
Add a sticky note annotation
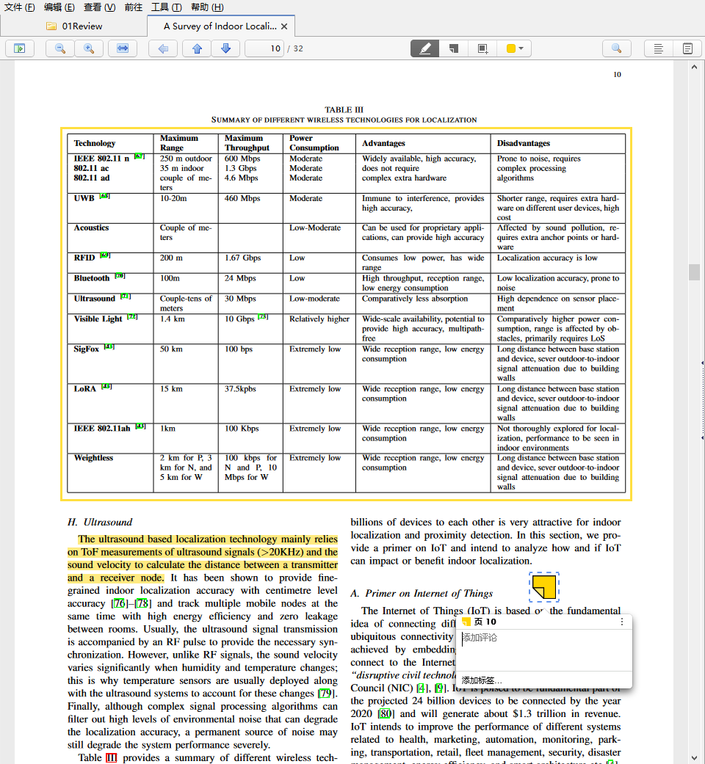453,48
